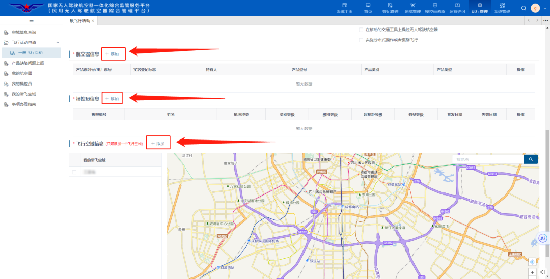Zoom in the map with plus button
This screenshot has width=550, height=279.
[x=533, y=272]
